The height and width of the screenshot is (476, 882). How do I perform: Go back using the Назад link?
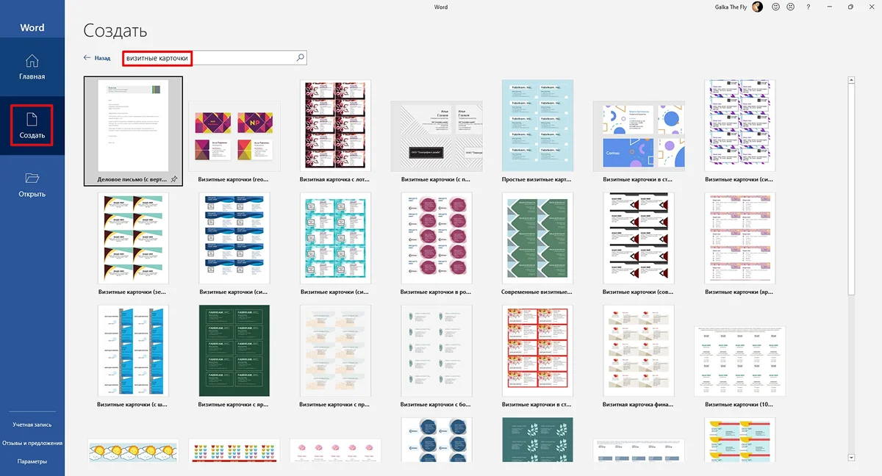point(97,57)
